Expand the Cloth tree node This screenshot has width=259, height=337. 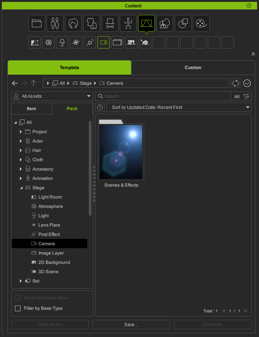21,160
